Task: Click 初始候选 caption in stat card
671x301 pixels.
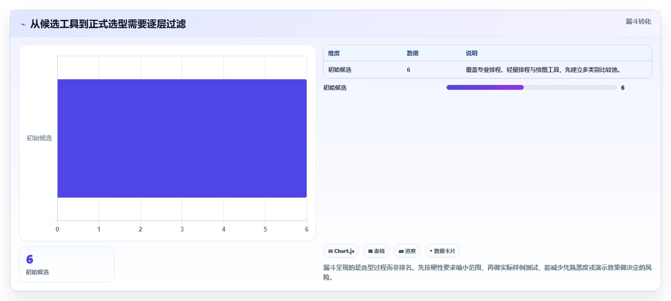Action: coord(37,272)
